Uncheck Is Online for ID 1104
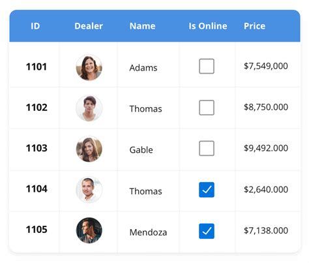The width and height of the screenshot is (309, 263). coord(207,190)
